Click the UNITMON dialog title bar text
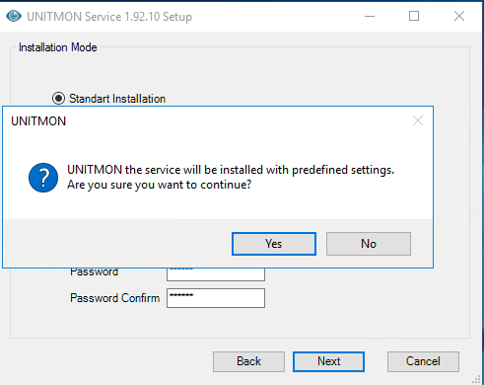The height and width of the screenshot is (385, 484). click(x=38, y=121)
